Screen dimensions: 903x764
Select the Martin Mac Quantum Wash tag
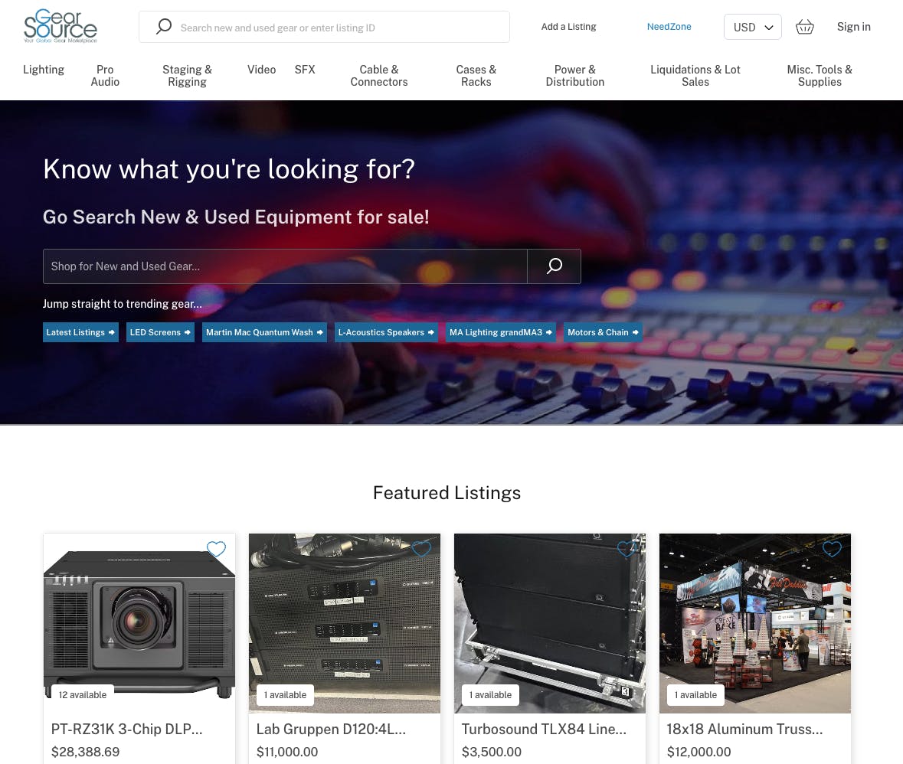264,332
